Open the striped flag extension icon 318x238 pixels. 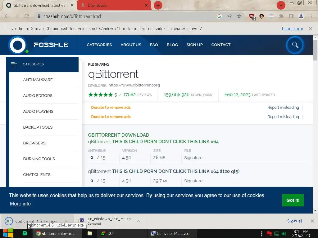click(x=271, y=16)
